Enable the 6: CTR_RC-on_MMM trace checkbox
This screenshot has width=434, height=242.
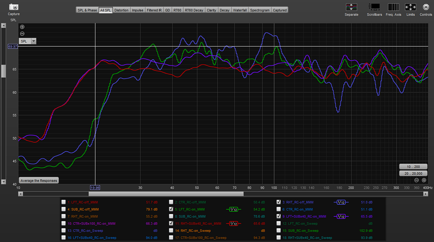278,209
